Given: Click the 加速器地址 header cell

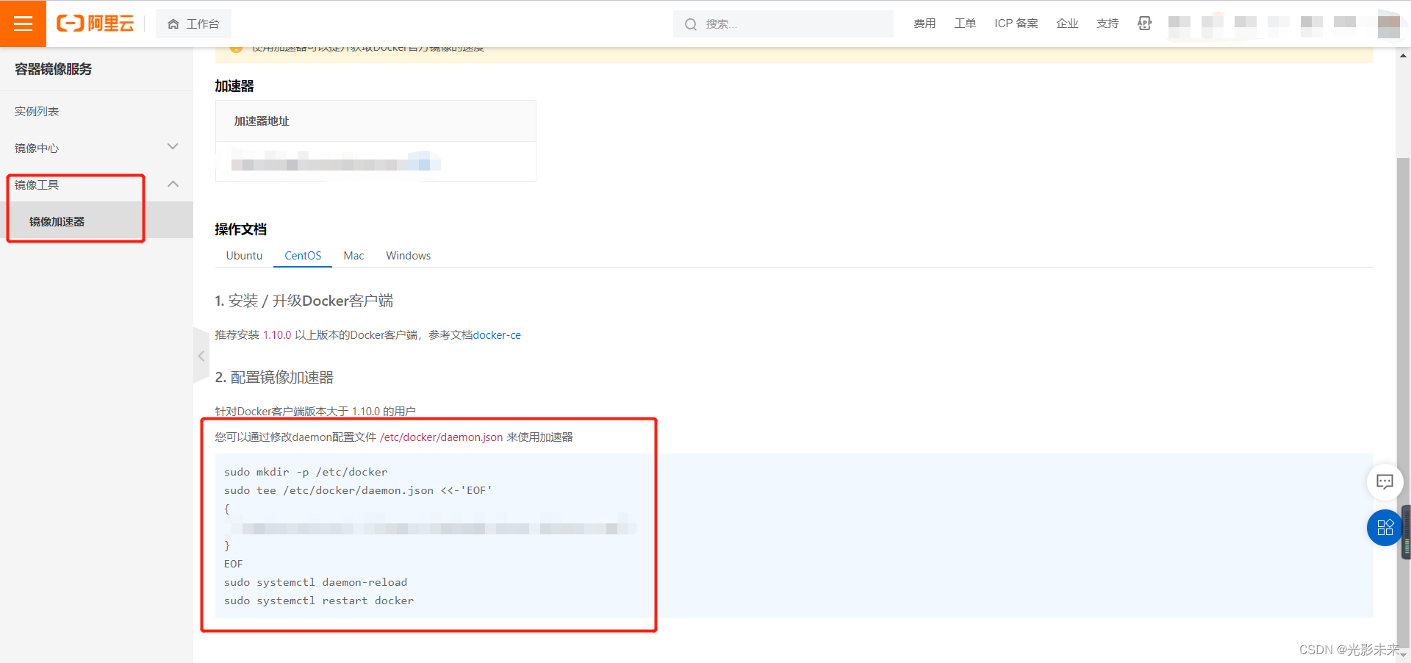Looking at the screenshot, I should tap(376, 121).
